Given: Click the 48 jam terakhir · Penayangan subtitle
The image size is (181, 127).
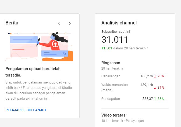Looking at the screenshot, I should [122, 121].
